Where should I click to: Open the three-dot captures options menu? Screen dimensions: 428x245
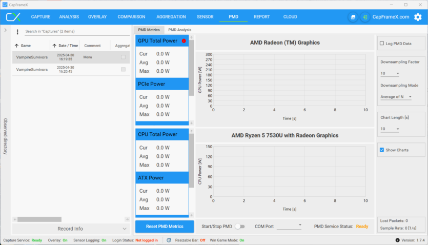17,32
